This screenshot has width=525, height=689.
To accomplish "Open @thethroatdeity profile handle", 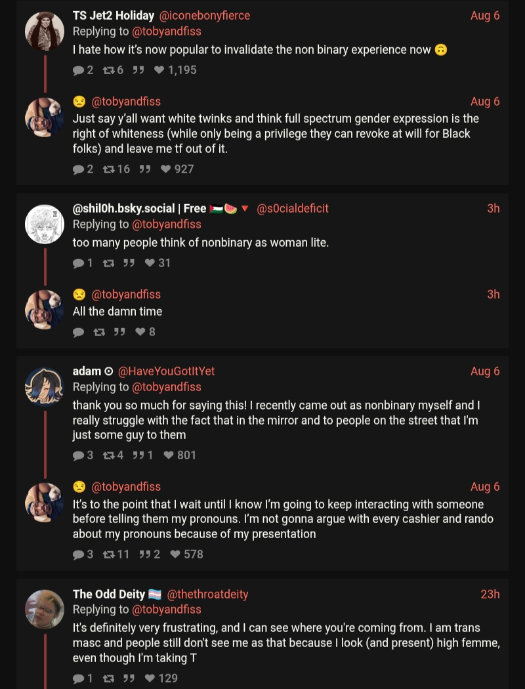I will click(208, 594).
